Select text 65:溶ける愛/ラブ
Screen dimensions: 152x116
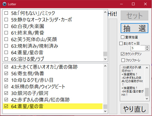[28, 59]
